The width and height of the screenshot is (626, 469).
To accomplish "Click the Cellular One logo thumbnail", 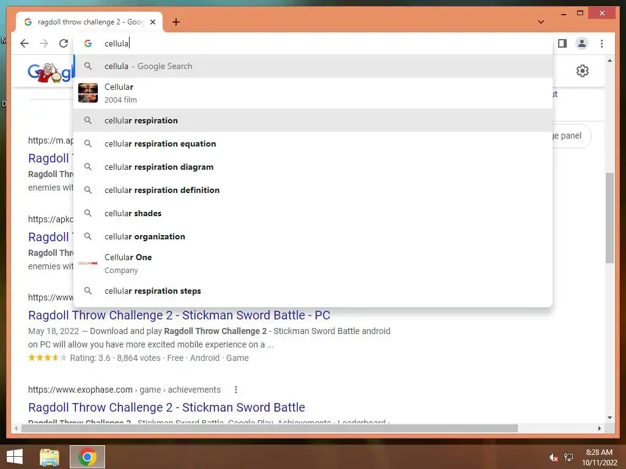I will 88,263.
